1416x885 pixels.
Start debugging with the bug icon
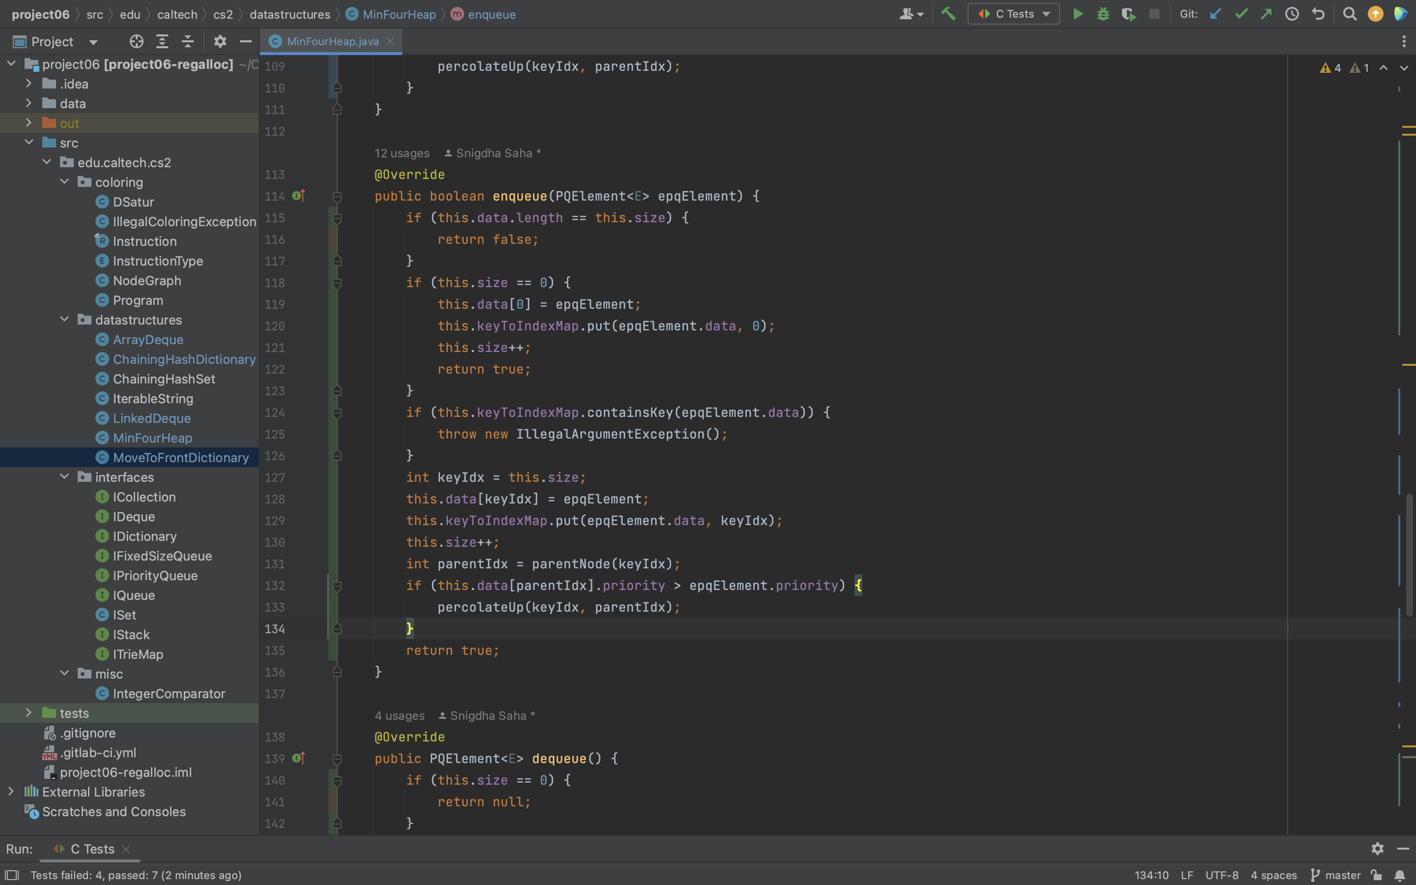pyautogui.click(x=1103, y=13)
